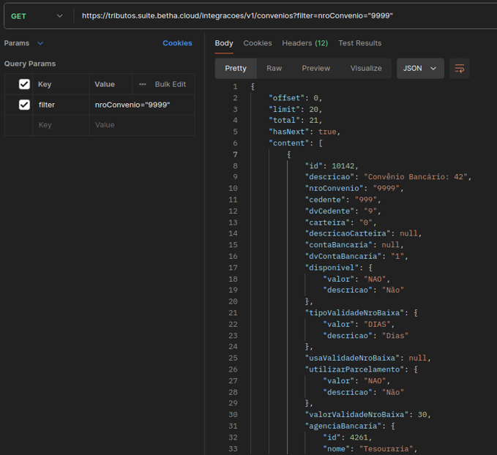Click the "Convênio Bancário: 42" value
497x455 pixels.
415,177
